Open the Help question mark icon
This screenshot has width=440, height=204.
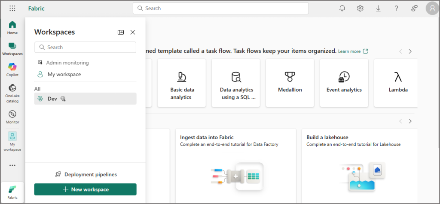[x=396, y=8]
